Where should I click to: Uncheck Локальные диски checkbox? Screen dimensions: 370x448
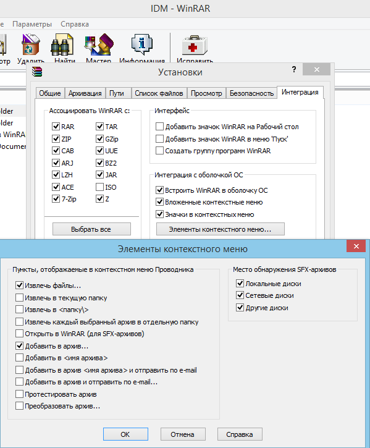tap(240, 284)
